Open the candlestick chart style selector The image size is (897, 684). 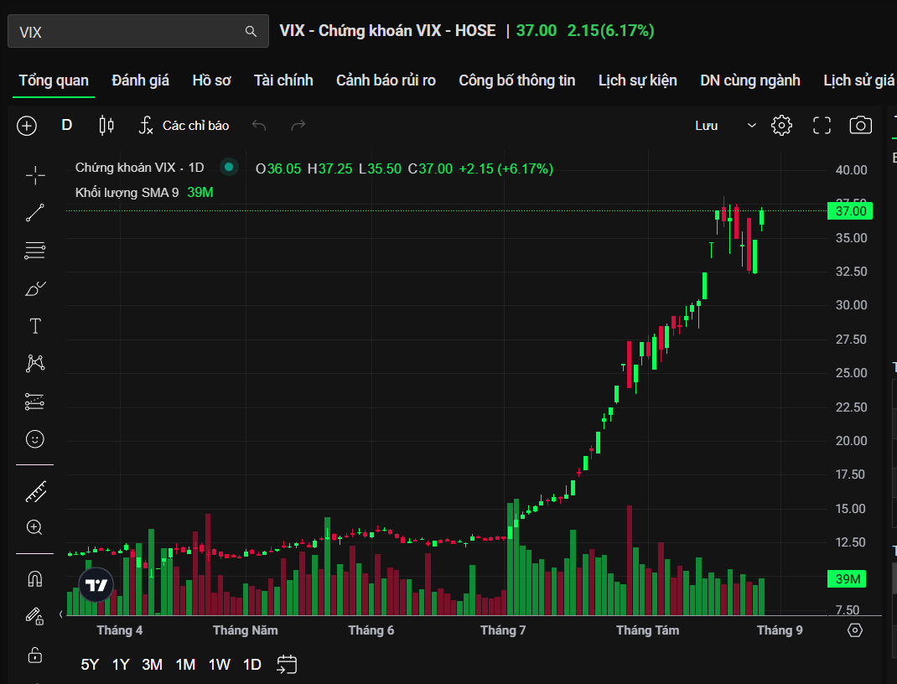click(106, 125)
